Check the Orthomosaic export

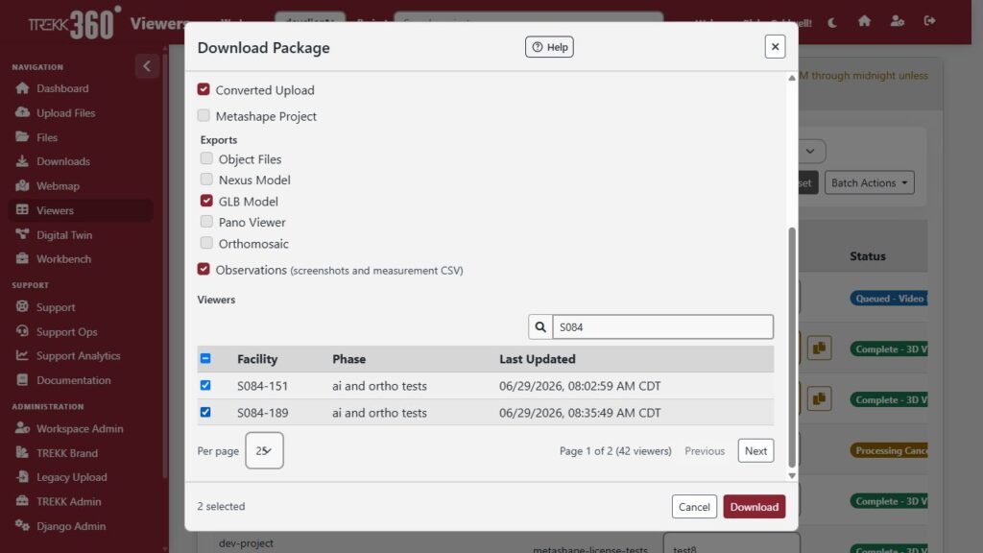[x=206, y=243]
